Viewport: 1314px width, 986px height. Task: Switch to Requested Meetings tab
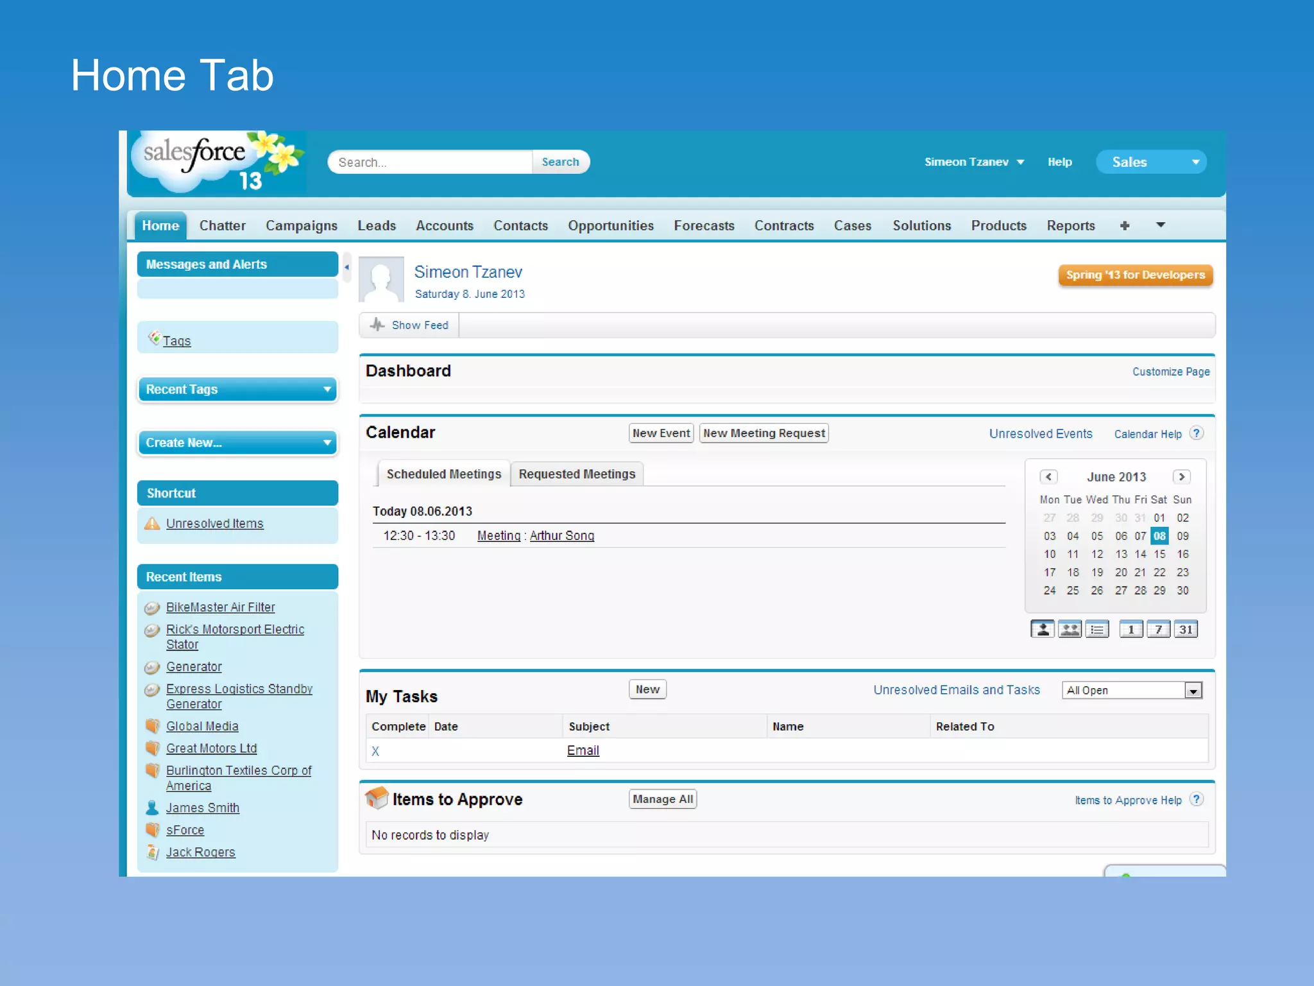pos(577,474)
